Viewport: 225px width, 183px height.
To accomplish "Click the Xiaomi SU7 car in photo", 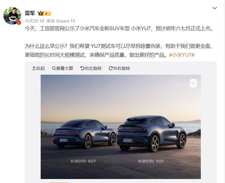I will (x=84, y=134).
